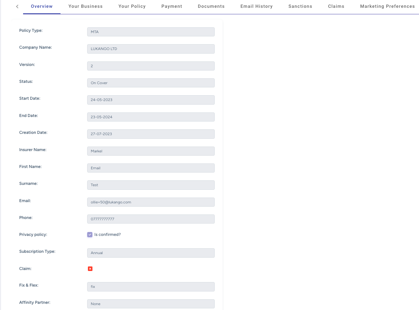The image size is (419, 310).
Task: Click the Status field showing On Cover
Action: point(151,83)
